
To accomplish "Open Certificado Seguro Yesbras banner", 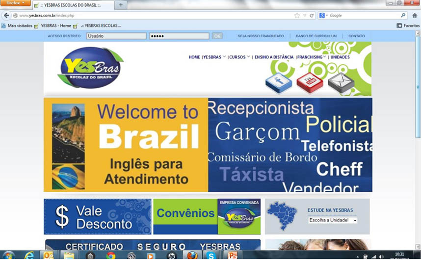I will click(x=153, y=245).
